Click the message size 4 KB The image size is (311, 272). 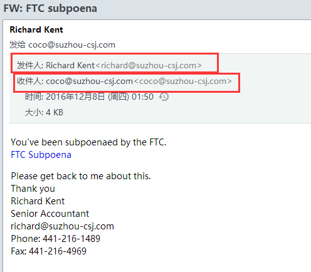coord(55,113)
